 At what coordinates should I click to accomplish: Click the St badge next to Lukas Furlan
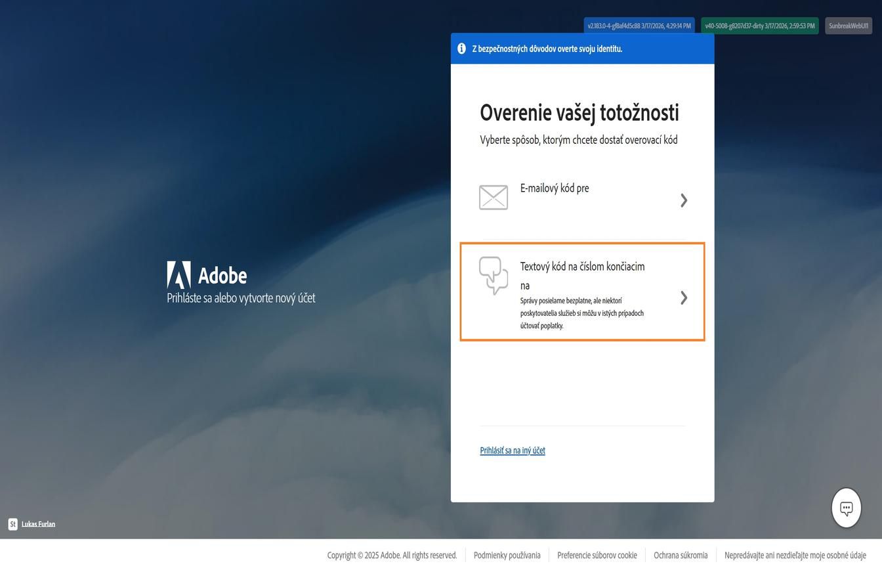(x=12, y=524)
